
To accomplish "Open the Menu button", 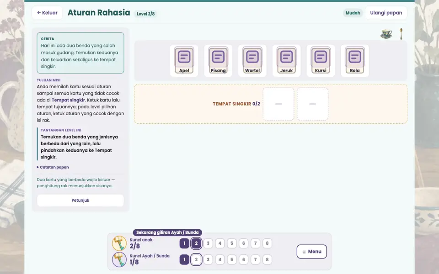I will (311, 251).
